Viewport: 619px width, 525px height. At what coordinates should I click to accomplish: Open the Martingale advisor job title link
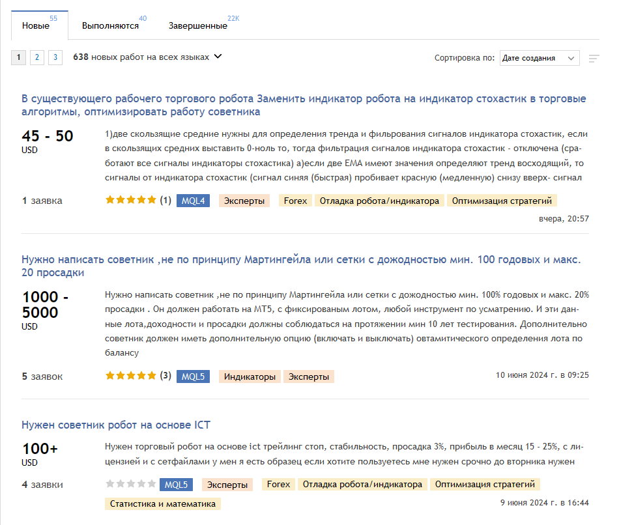click(300, 266)
